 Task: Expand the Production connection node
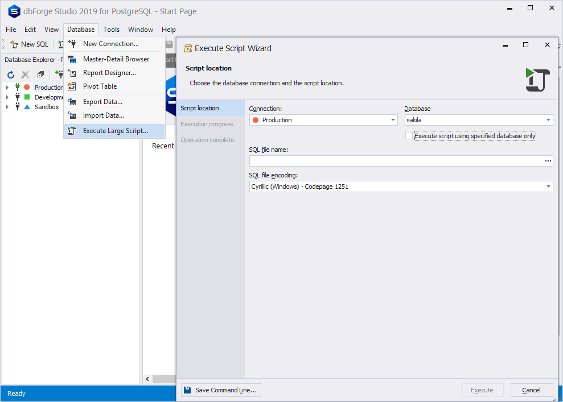[7, 87]
